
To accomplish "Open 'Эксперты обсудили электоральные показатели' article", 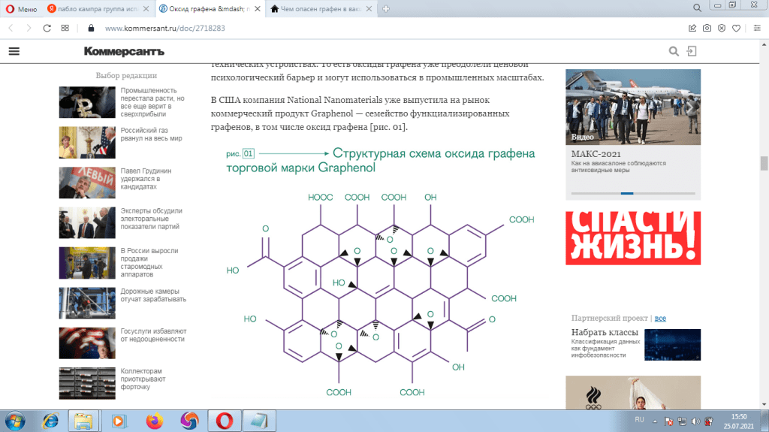I will pyautogui.click(x=151, y=219).
